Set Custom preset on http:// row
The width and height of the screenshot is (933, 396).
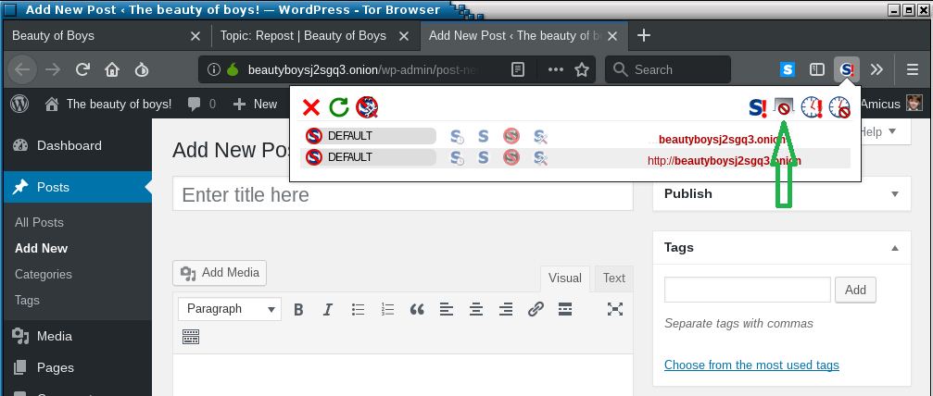540,158
